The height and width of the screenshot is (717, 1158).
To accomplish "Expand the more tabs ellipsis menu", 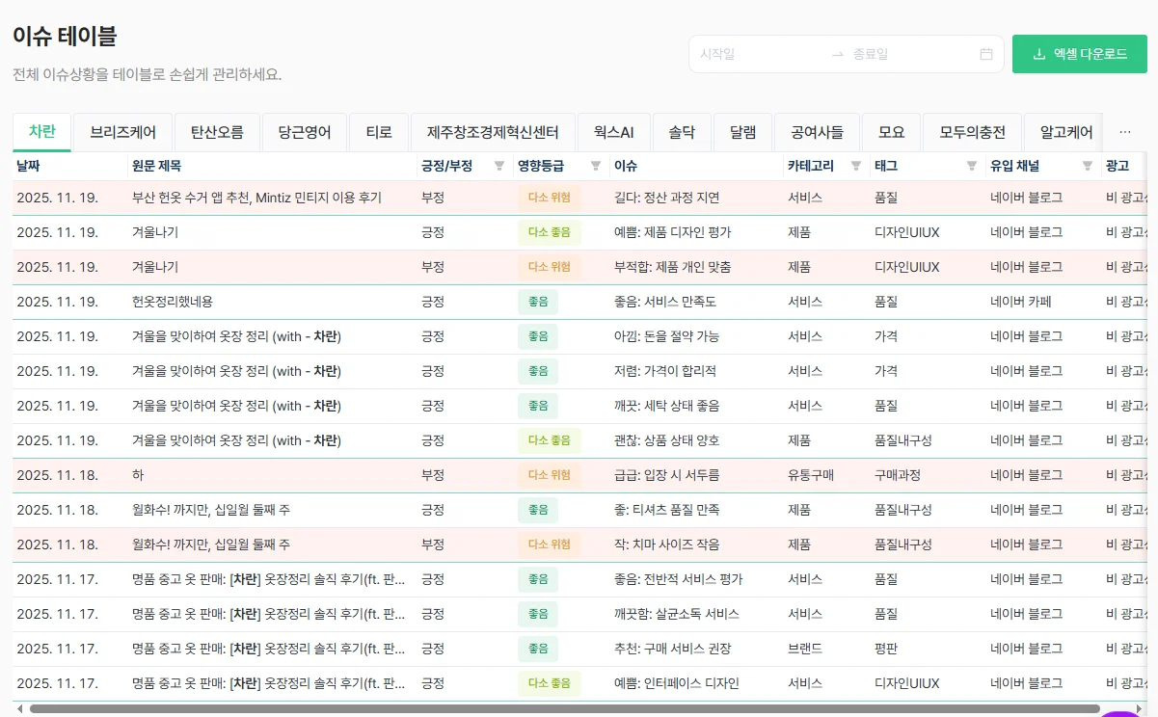I will [x=1124, y=132].
